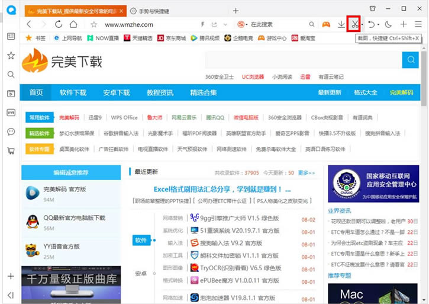Add a sidebar app with plus icon
The height and width of the screenshot is (304, 429).
[11, 276]
